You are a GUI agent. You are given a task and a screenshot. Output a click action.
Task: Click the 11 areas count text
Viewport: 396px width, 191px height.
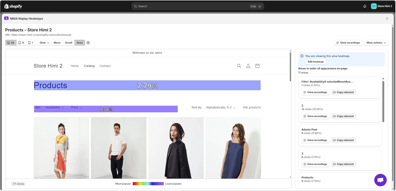[x=303, y=73]
